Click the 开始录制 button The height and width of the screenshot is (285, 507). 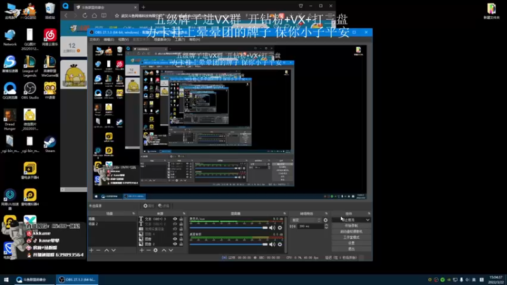351,225
